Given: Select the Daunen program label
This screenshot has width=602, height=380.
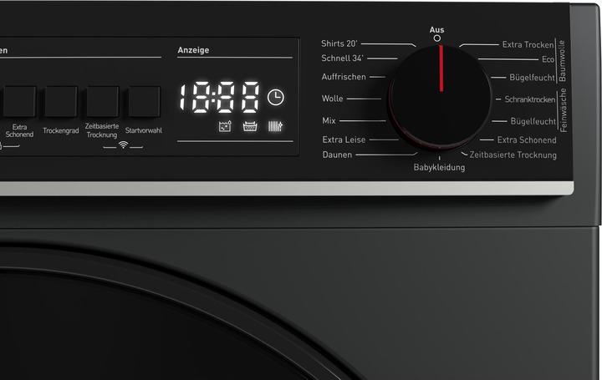Looking at the screenshot, I should click(337, 155).
